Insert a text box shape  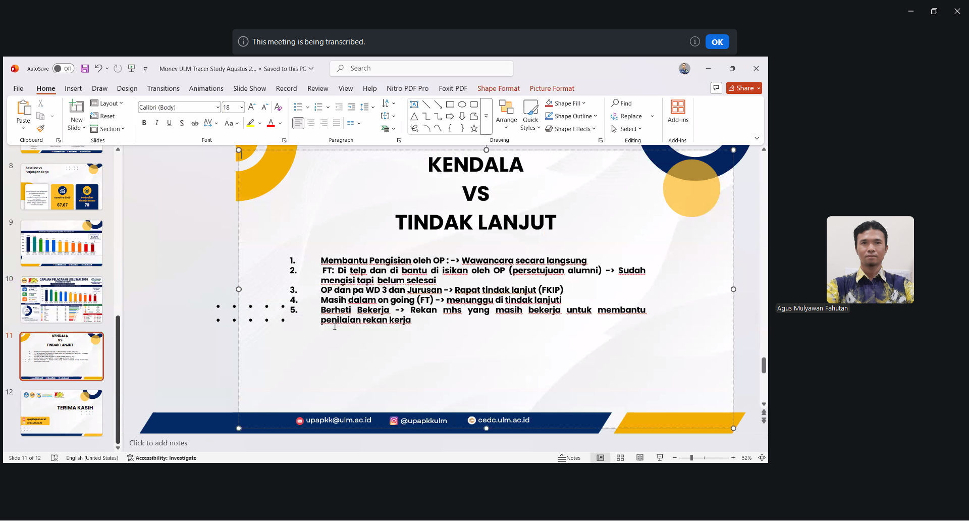click(414, 105)
